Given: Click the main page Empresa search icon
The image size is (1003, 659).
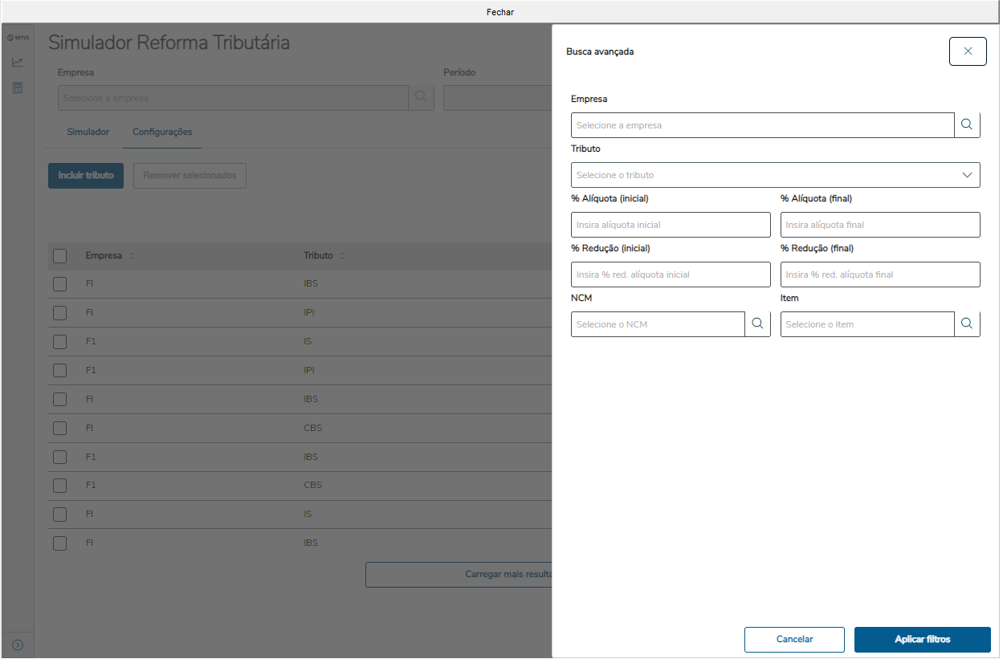Looking at the screenshot, I should 421,98.
